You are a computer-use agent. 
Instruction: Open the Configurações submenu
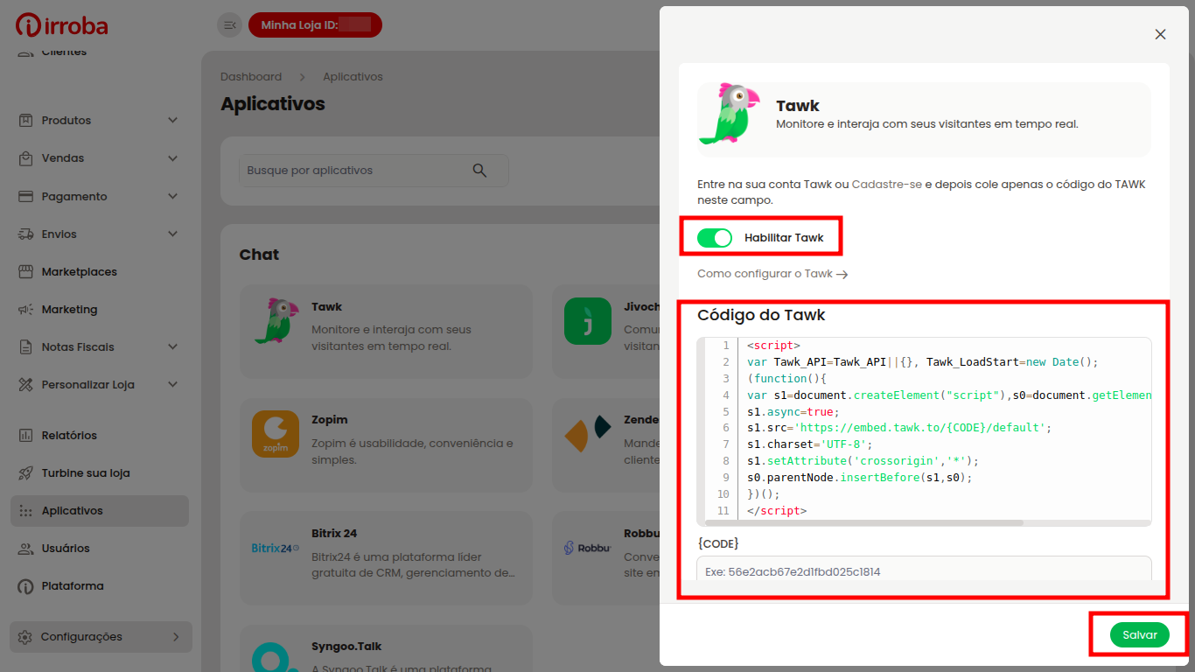click(100, 636)
